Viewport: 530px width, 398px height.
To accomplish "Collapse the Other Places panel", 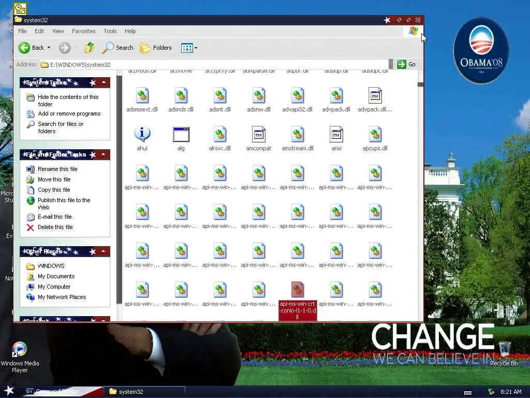I will tap(104, 251).
